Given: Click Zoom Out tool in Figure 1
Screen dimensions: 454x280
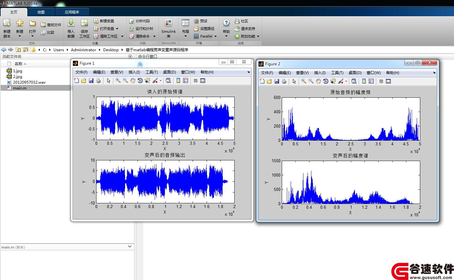Looking at the screenshot, I should coord(125,80).
